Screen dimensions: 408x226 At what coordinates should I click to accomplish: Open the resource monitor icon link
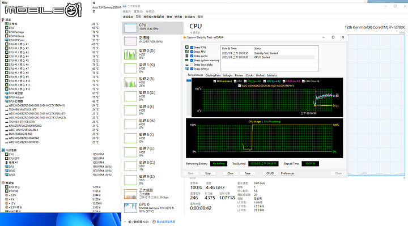pos(154,222)
